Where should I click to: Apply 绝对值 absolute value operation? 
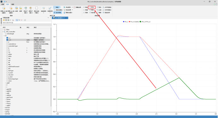pyautogui.click(x=92, y=13)
